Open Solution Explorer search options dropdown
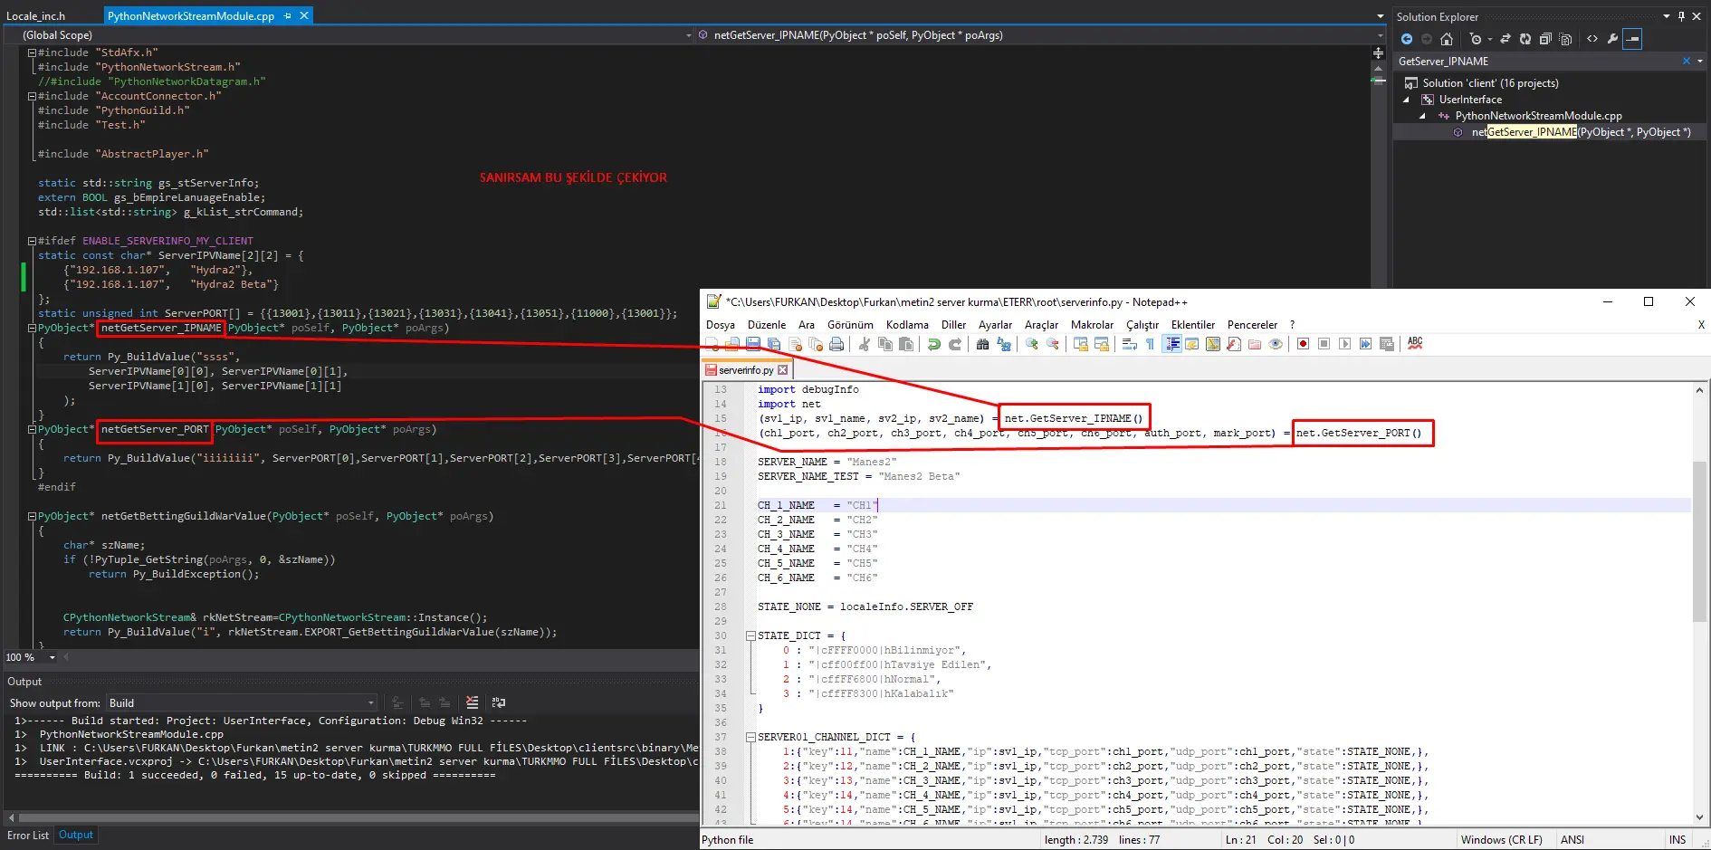The image size is (1711, 850). [x=1699, y=62]
